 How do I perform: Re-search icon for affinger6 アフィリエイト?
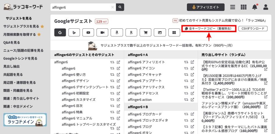pos(186,62)
